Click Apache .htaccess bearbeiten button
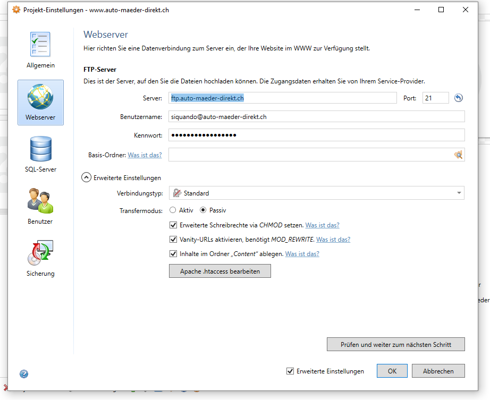490x400 pixels. (x=219, y=271)
